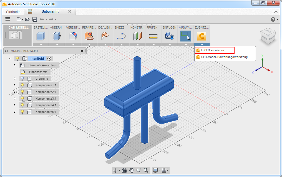Open the hamburger application menu
The image size is (282, 177).
(7, 19)
